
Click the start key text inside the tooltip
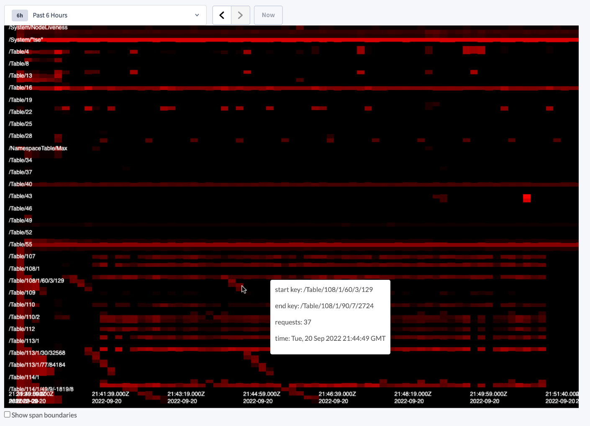323,289
